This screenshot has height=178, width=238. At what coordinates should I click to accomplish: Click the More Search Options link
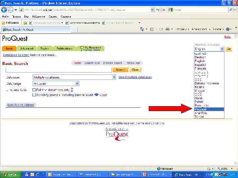[20, 105]
